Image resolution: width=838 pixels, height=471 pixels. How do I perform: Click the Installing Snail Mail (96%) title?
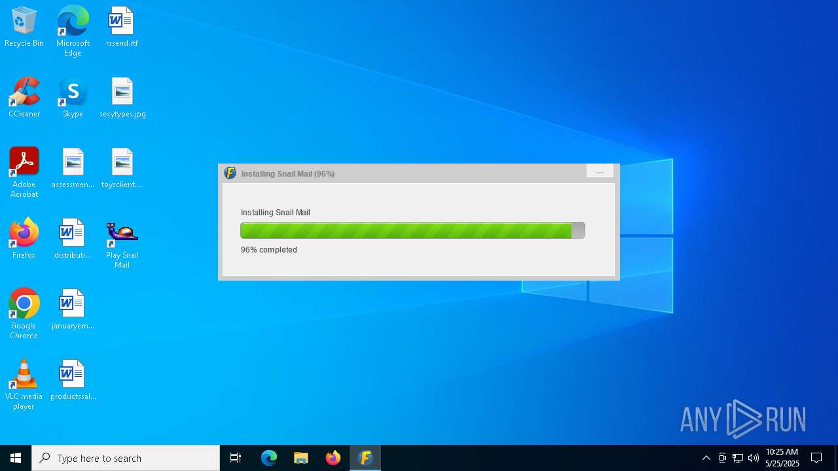(x=288, y=174)
